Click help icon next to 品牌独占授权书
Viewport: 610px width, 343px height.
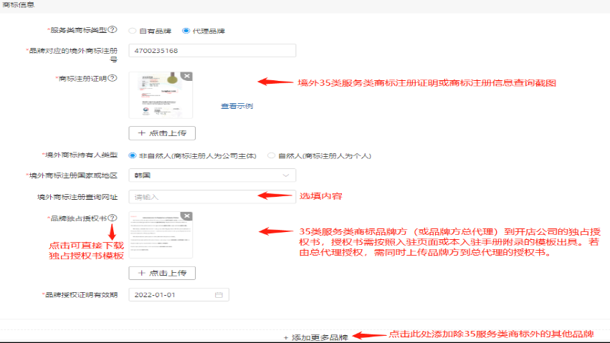point(113,218)
